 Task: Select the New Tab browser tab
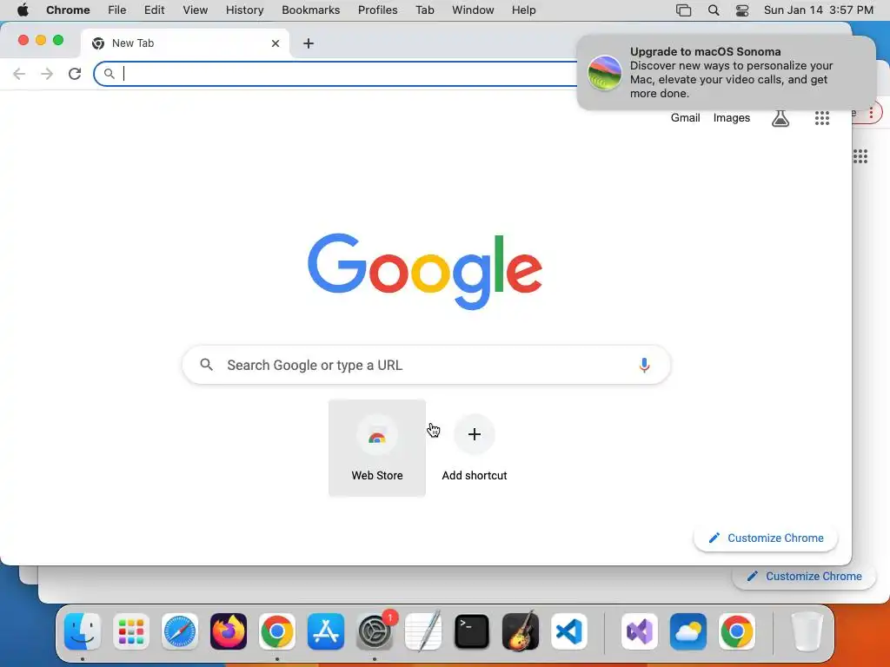pos(184,43)
